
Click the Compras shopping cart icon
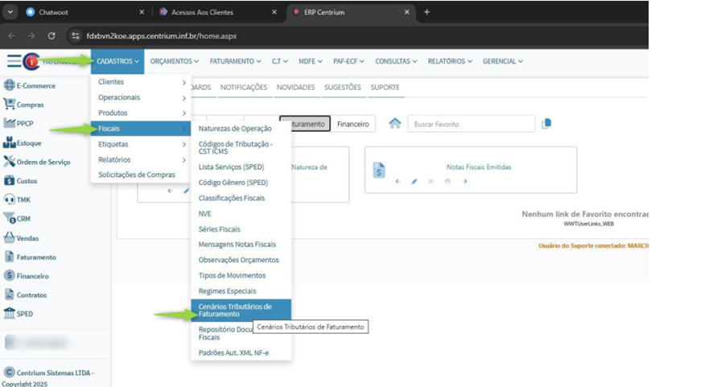(10, 105)
